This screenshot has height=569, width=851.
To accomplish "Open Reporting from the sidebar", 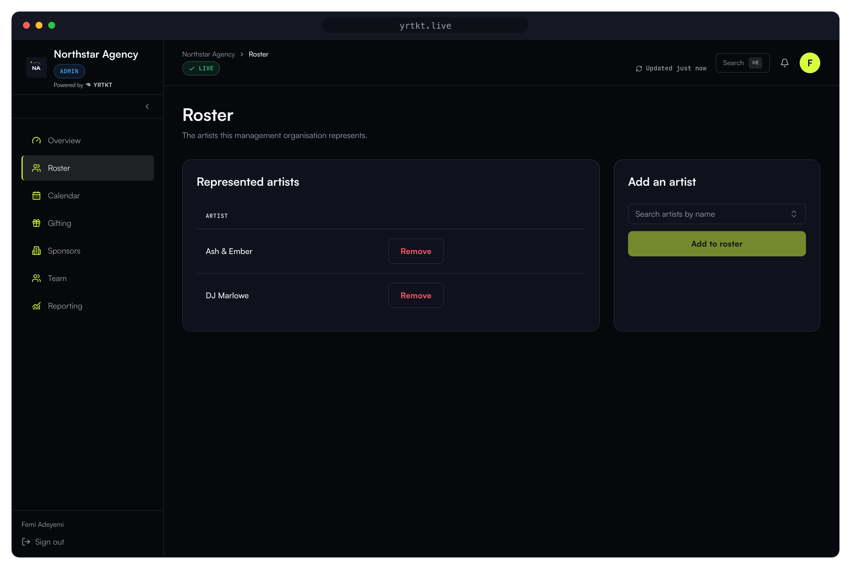I will (x=88, y=306).
